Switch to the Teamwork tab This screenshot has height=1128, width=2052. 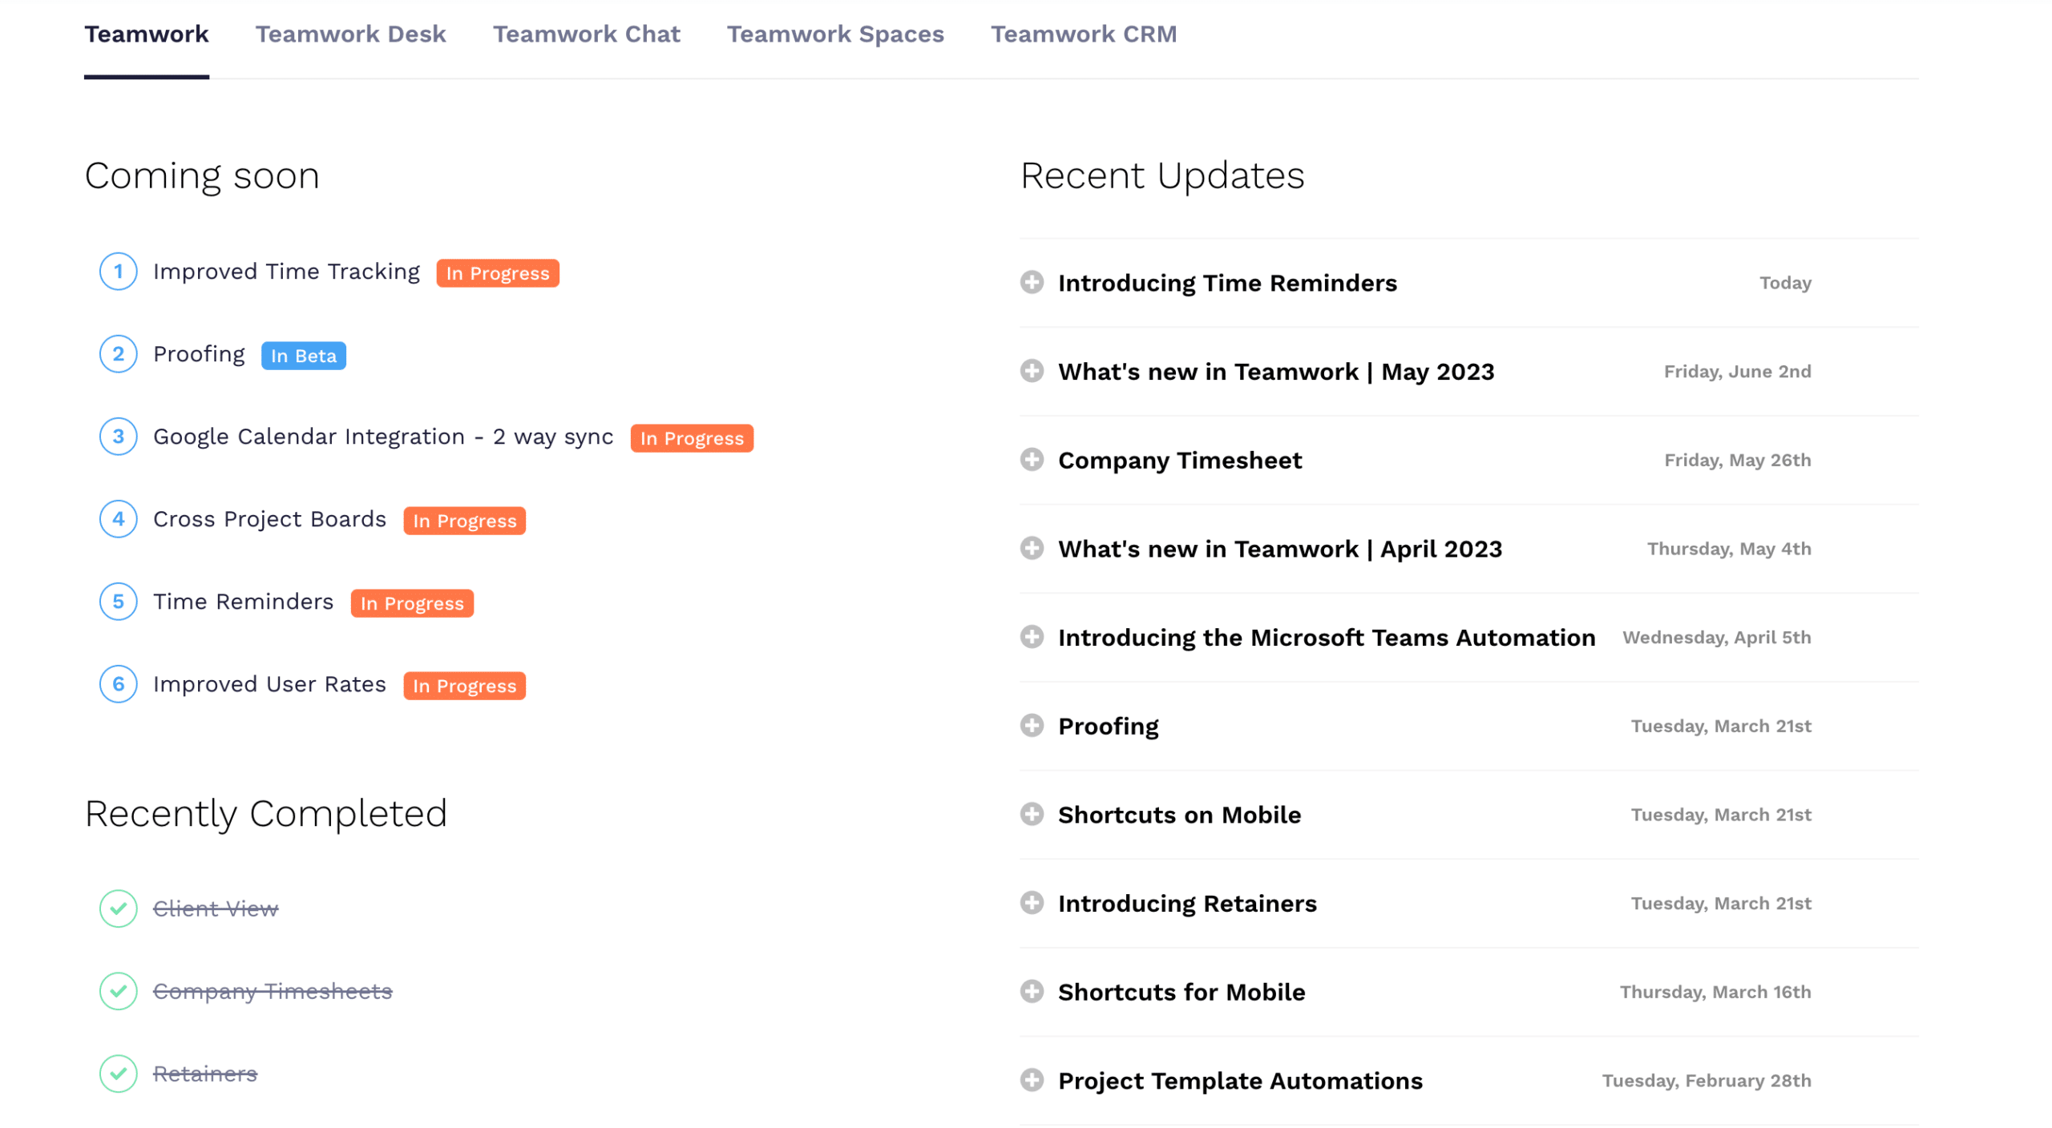(x=146, y=34)
